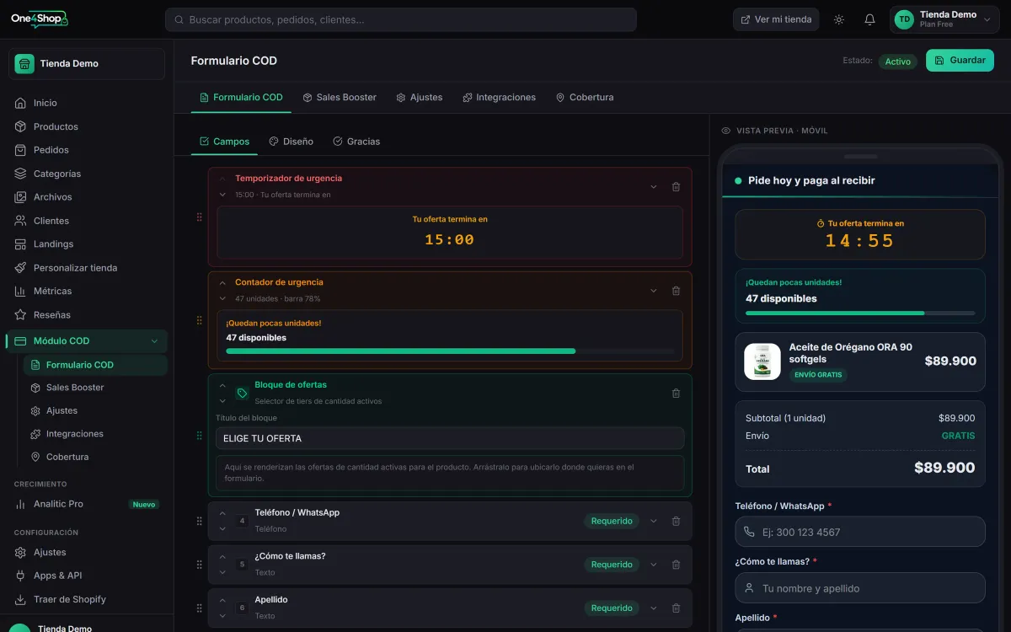
Task: Collapse the Módulo COD sidebar section
Action: (x=154, y=341)
